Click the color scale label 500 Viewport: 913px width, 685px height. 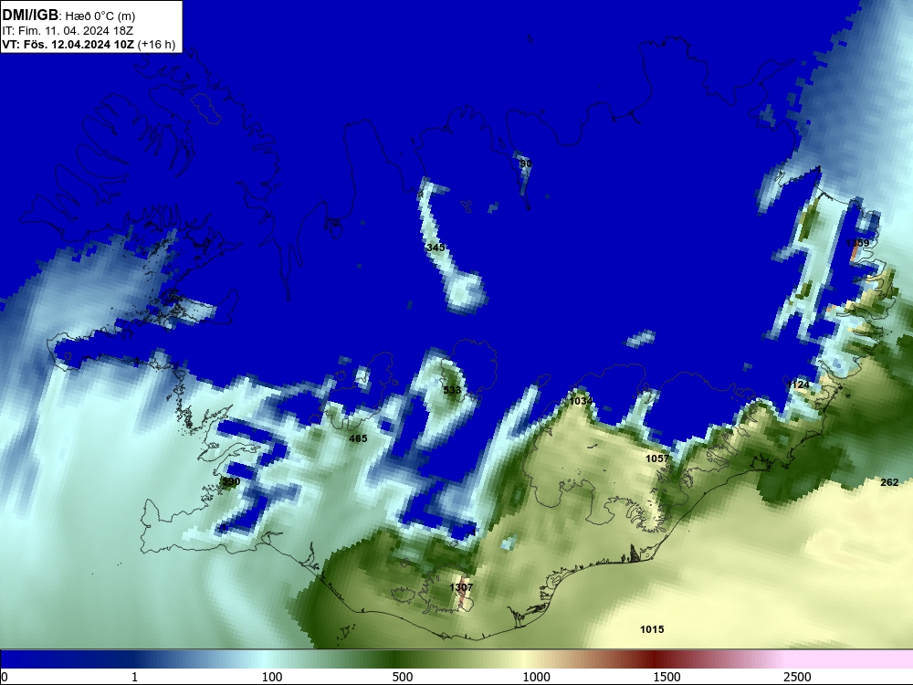click(403, 677)
